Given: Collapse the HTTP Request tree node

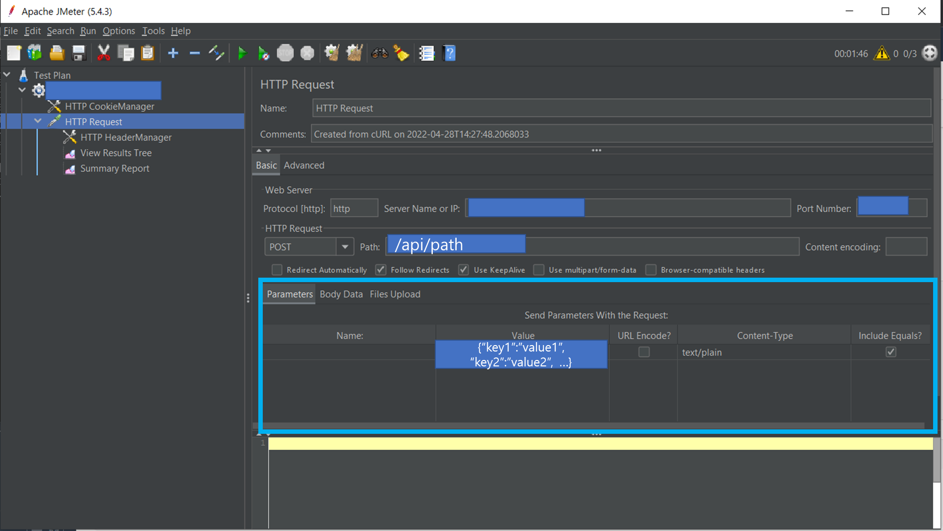Looking at the screenshot, I should coord(38,120).
